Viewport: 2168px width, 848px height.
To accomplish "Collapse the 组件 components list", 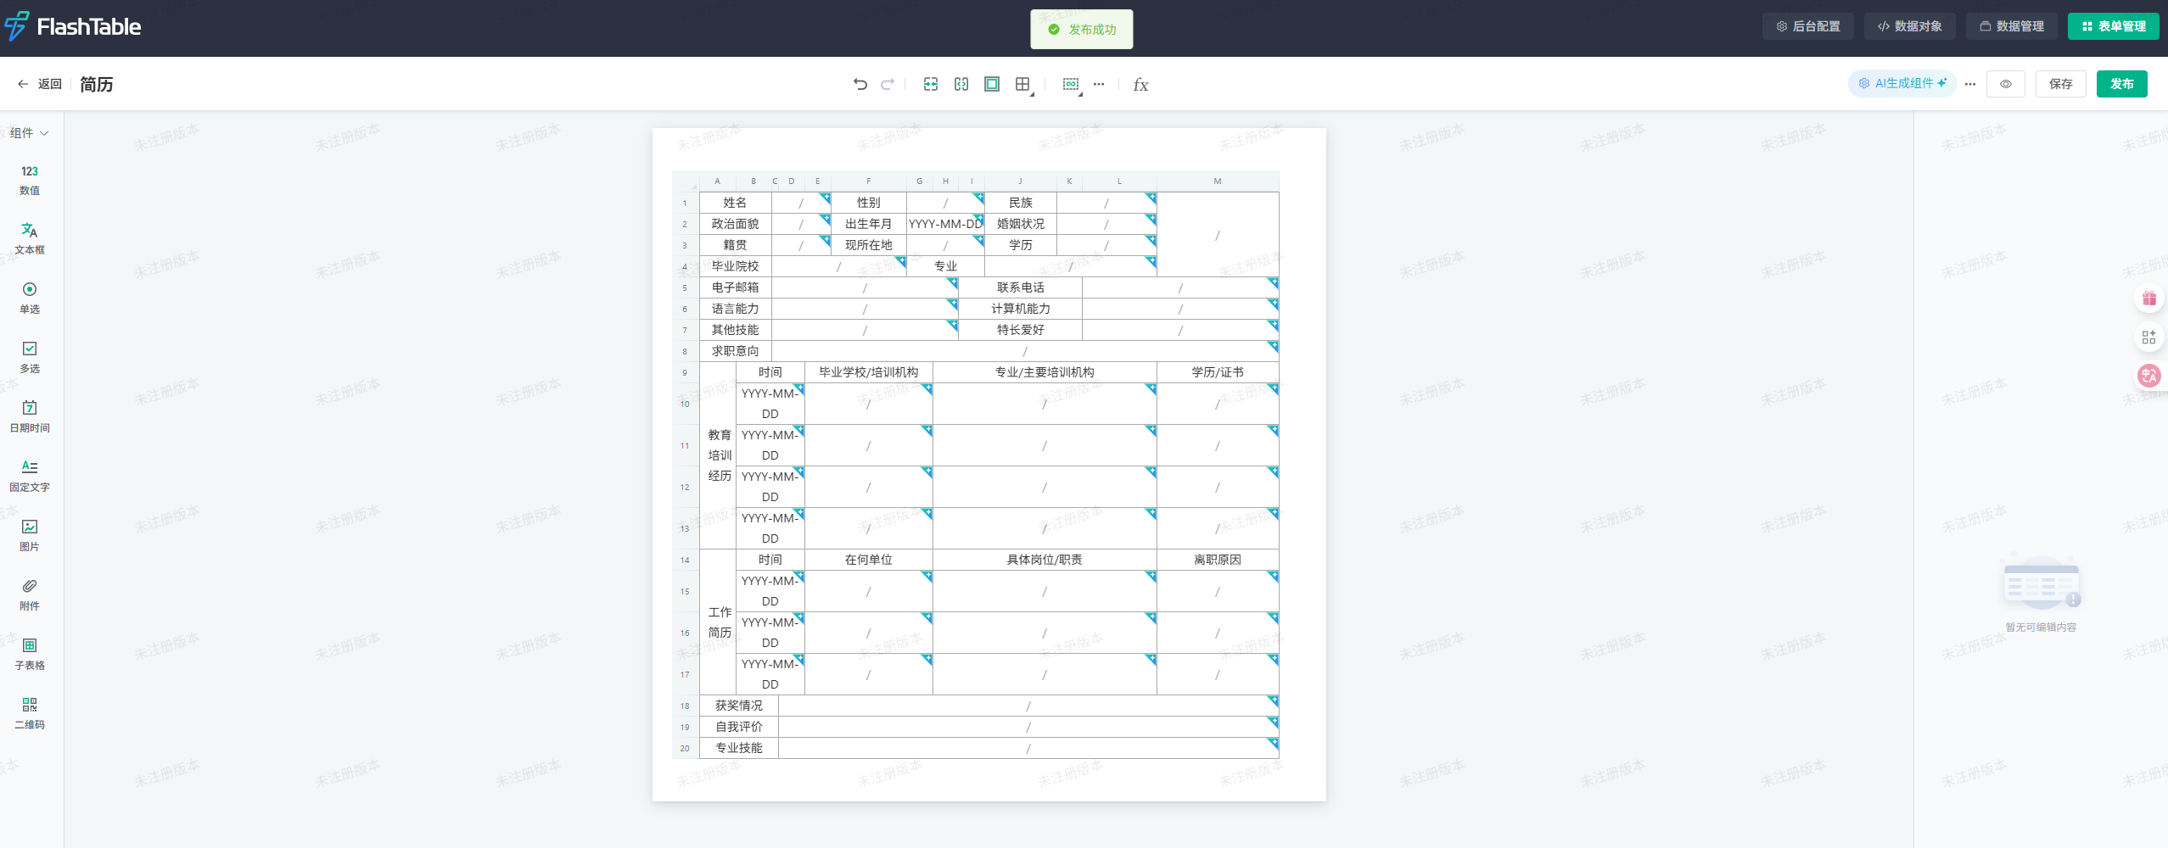I will tap(30, 133).
